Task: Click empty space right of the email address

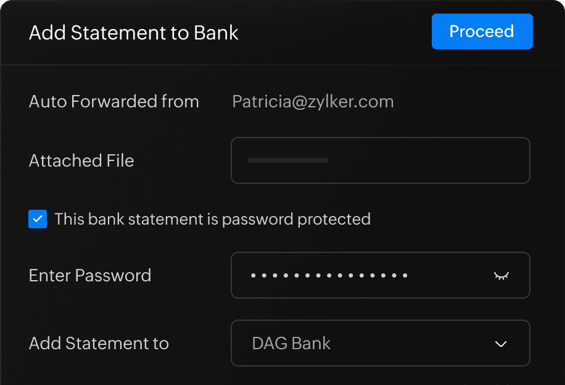Action: pos(469,102)
